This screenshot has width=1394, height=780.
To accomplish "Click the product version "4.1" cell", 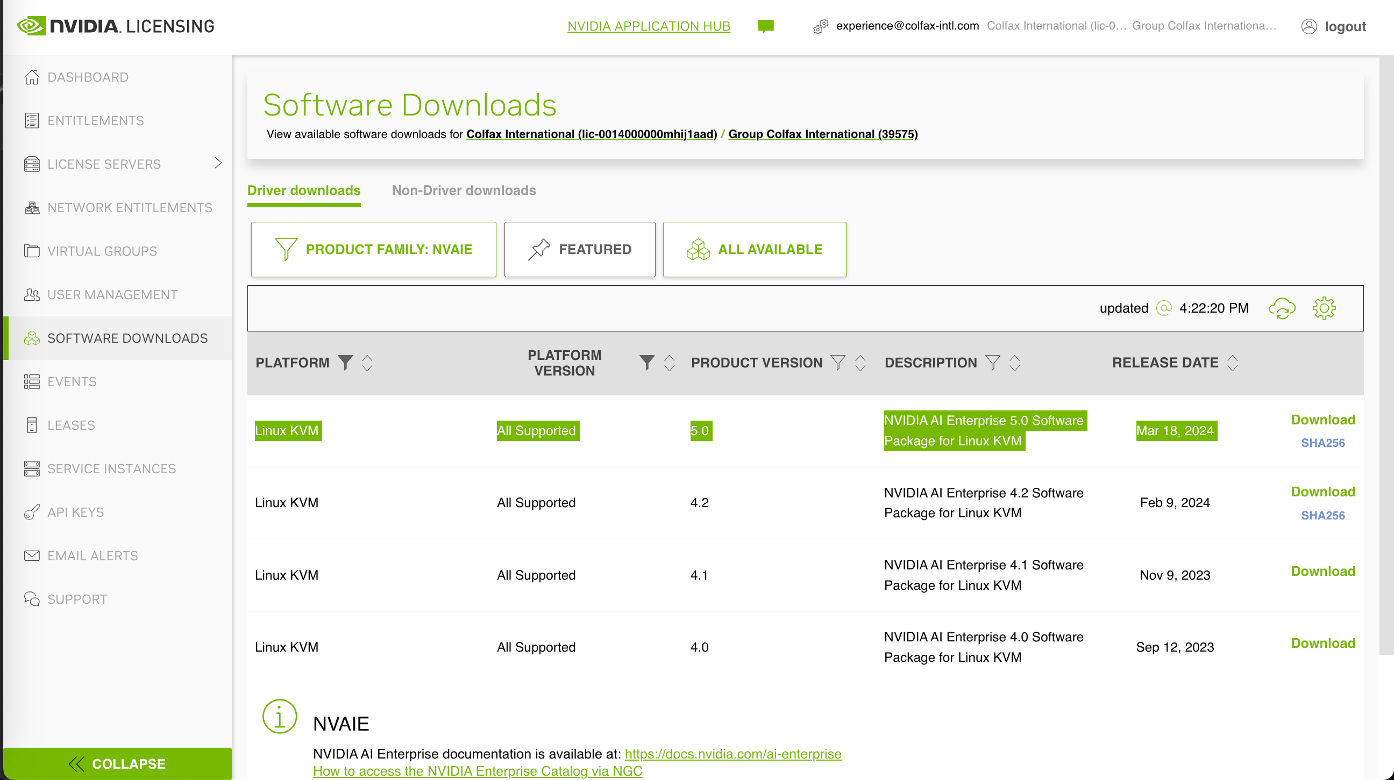I will tap(699, 575).
